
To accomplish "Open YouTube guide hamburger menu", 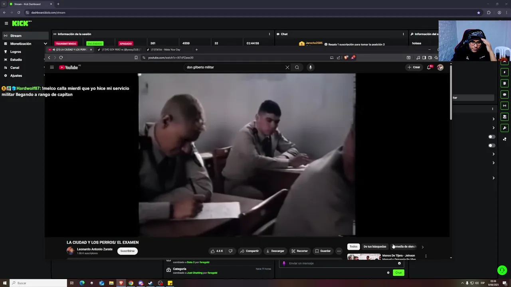I will (x=51, y=67).
